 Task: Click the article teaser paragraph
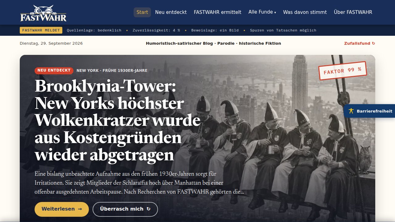click(x=139, y=183)
